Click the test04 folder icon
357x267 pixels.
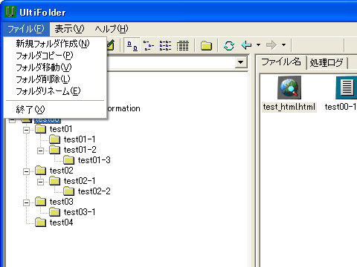pyautogui.click(x=40, y=222)
